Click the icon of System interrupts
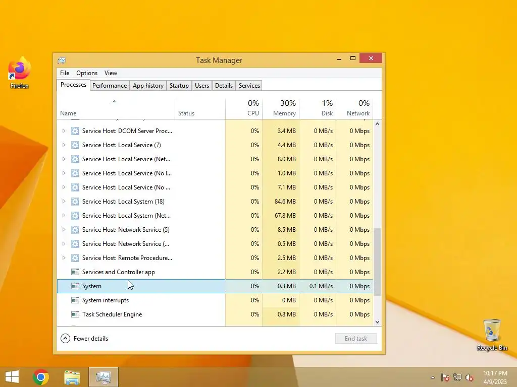Image resolution: width=517 pixels, height=387 pixels. click(75, 300)
